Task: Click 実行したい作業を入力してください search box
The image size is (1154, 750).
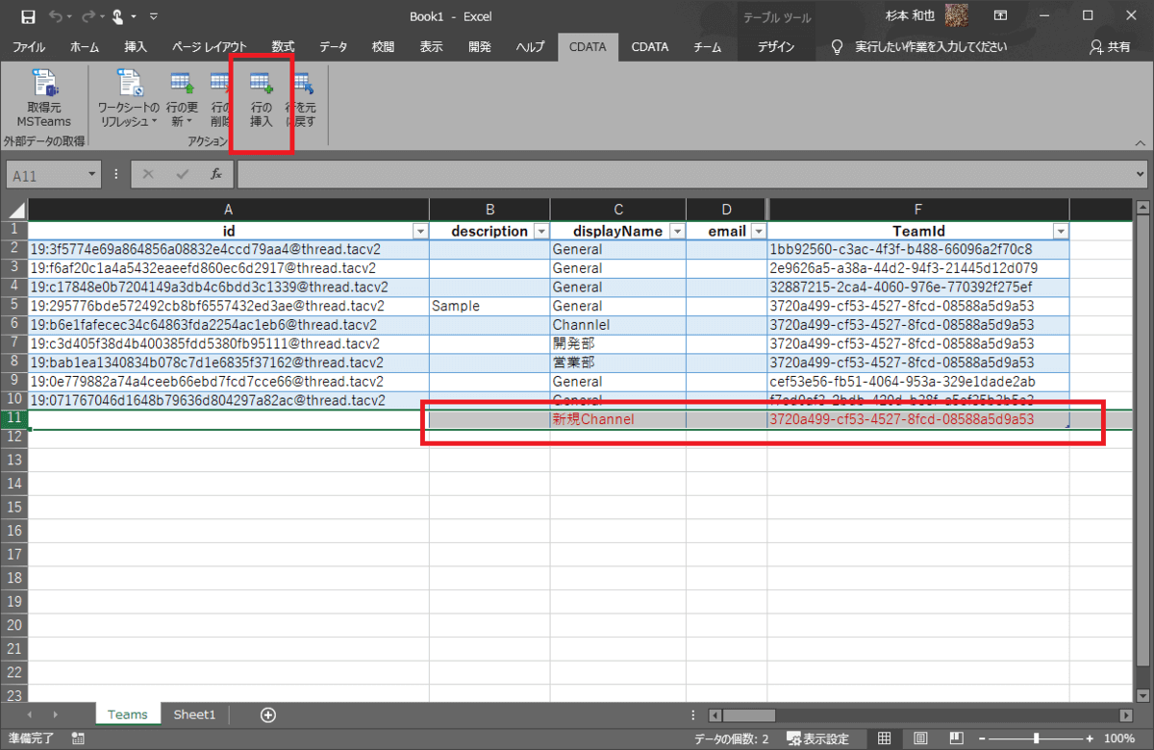Action: 932,46
